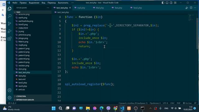The image size is (199, 112).
Task: Click the Run PHP file icon in the editor toolbar
Action: tap(187, 8)
